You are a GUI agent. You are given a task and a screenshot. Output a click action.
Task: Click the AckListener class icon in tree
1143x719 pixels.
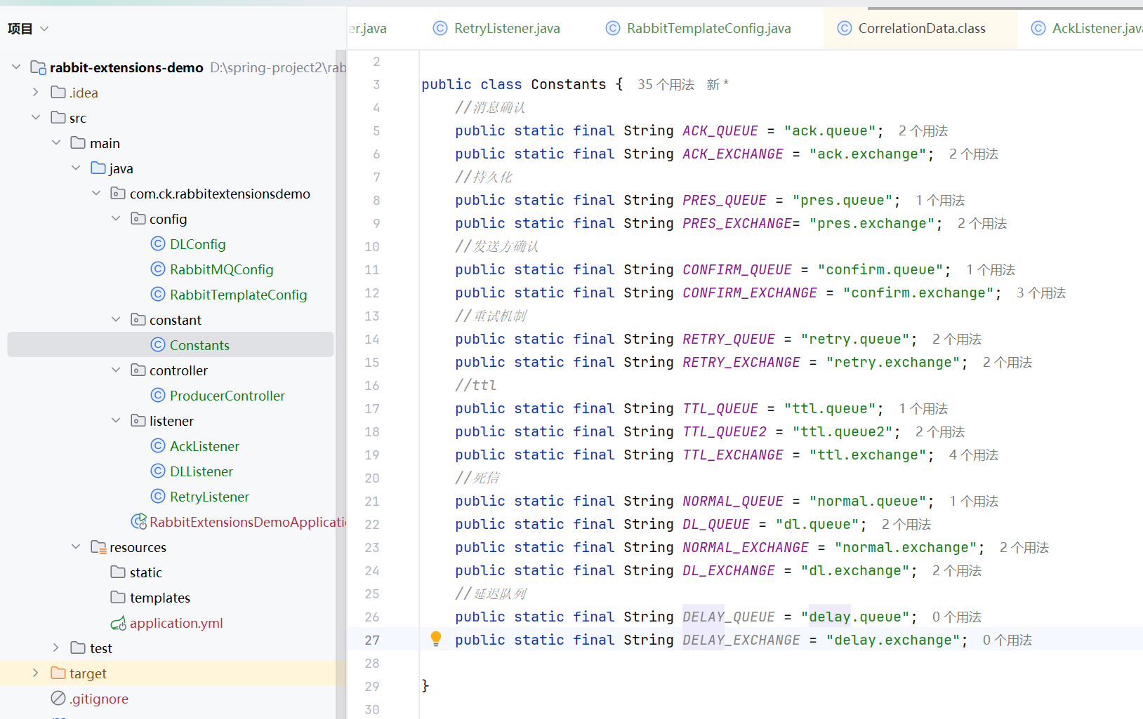tap(158, 445)
